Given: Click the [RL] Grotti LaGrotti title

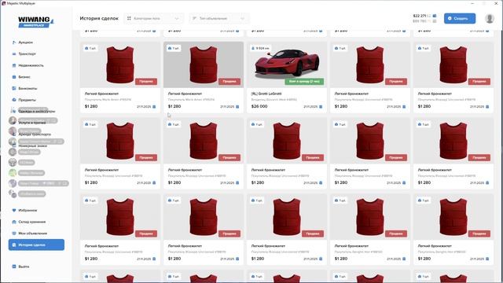Looking at the screenshot, I should (x=266, y=94).
